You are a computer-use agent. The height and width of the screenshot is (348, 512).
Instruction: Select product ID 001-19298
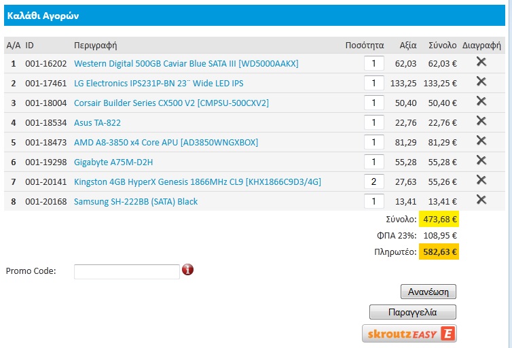[46, 162]
